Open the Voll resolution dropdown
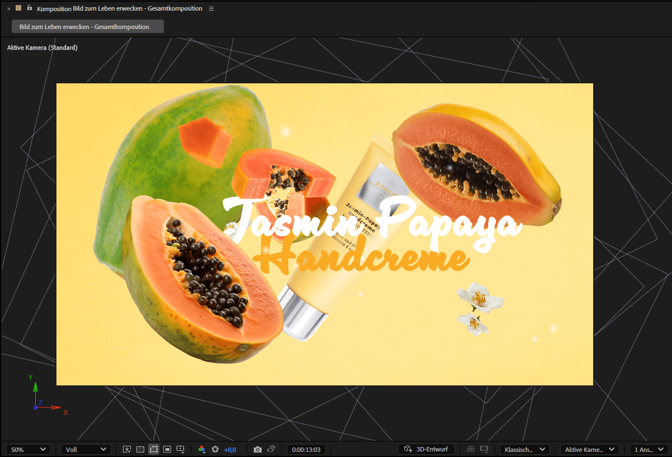Viewport: 672px width, 457px height. pos(86,450)
